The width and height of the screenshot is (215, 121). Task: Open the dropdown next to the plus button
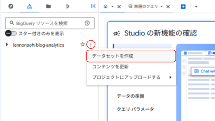[x=196, y=6]
